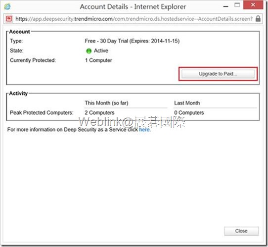Close the Account Details dialog using Close button
The height and width of the screenshot is (247, 268).
(241, 231)
